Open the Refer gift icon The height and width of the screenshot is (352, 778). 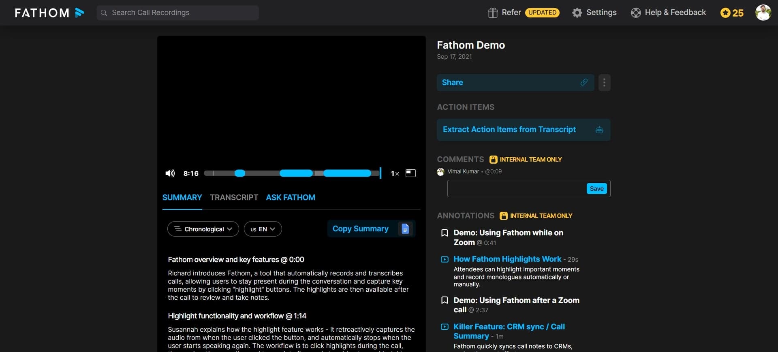point(492,13)
